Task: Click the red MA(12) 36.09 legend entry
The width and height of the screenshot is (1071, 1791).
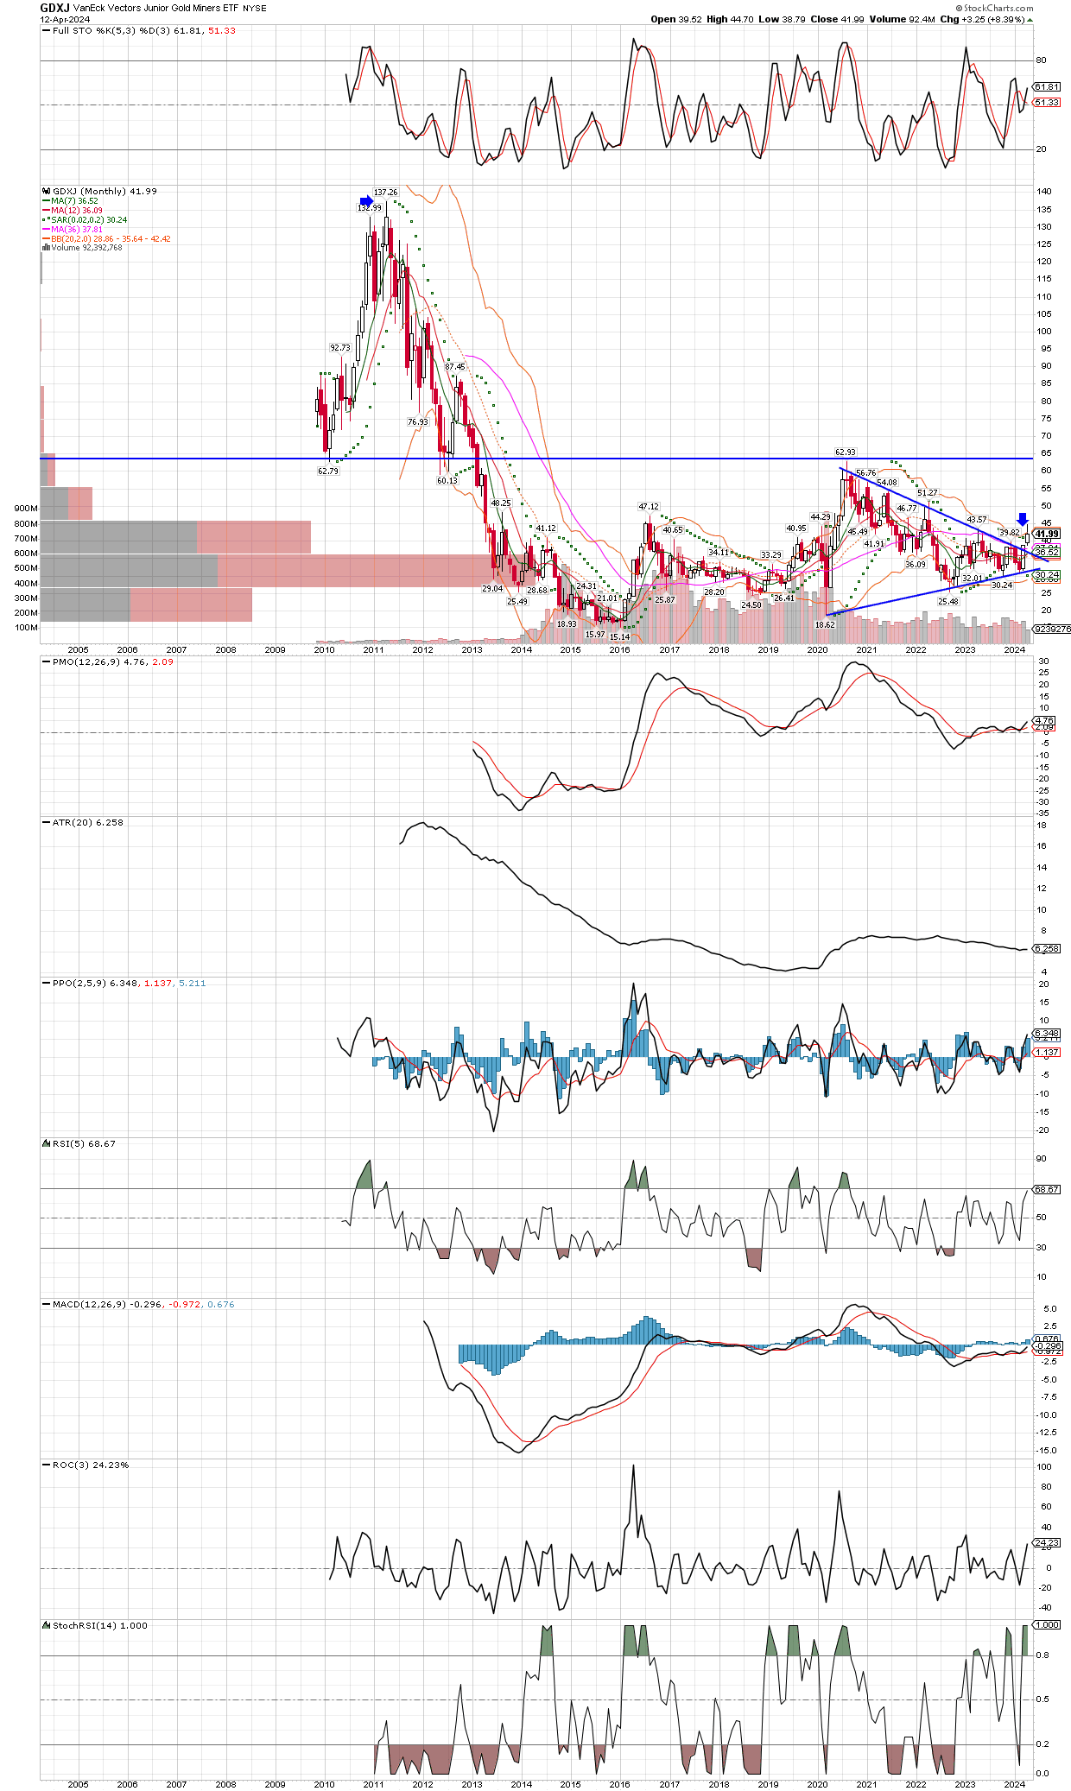Action: coord(73,211)
